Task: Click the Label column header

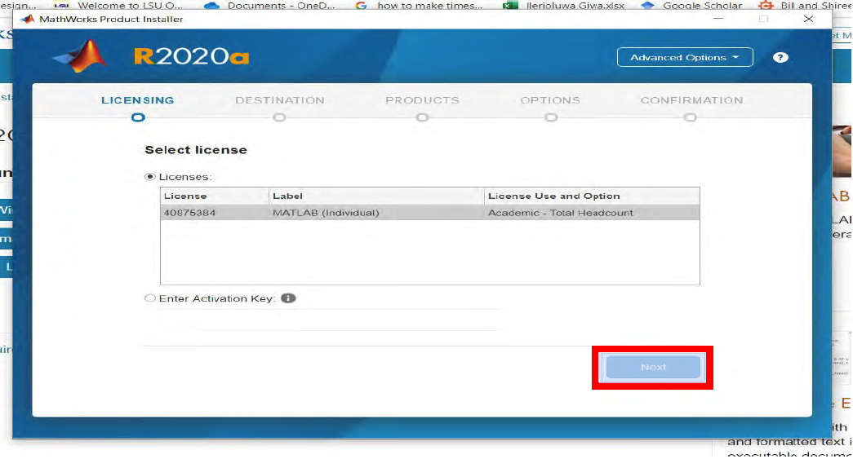Action: tap(376, 196)
